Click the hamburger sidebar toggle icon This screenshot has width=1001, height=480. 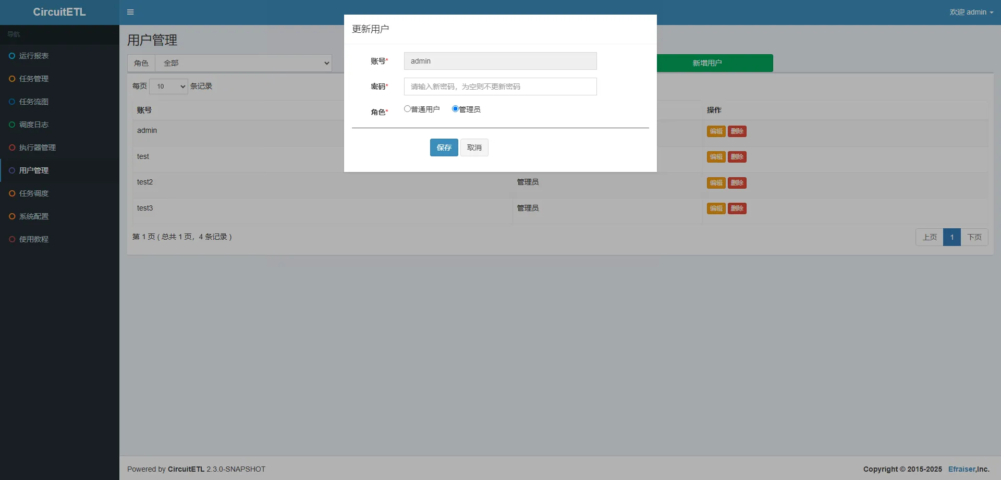pos(130,12)
